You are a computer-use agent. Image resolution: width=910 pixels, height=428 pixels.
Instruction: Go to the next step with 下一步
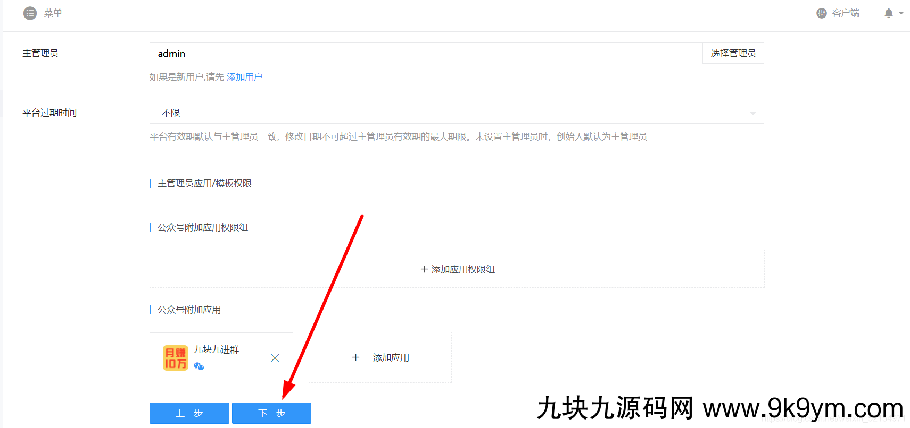[x=271, y=413]
